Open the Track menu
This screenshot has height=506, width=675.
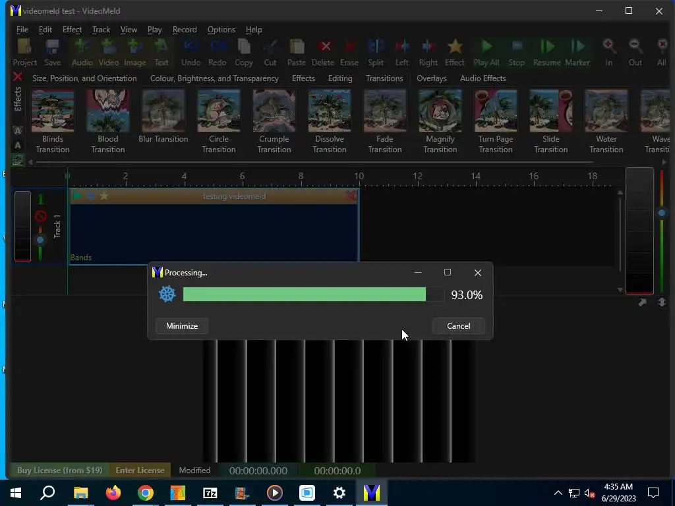101,29
